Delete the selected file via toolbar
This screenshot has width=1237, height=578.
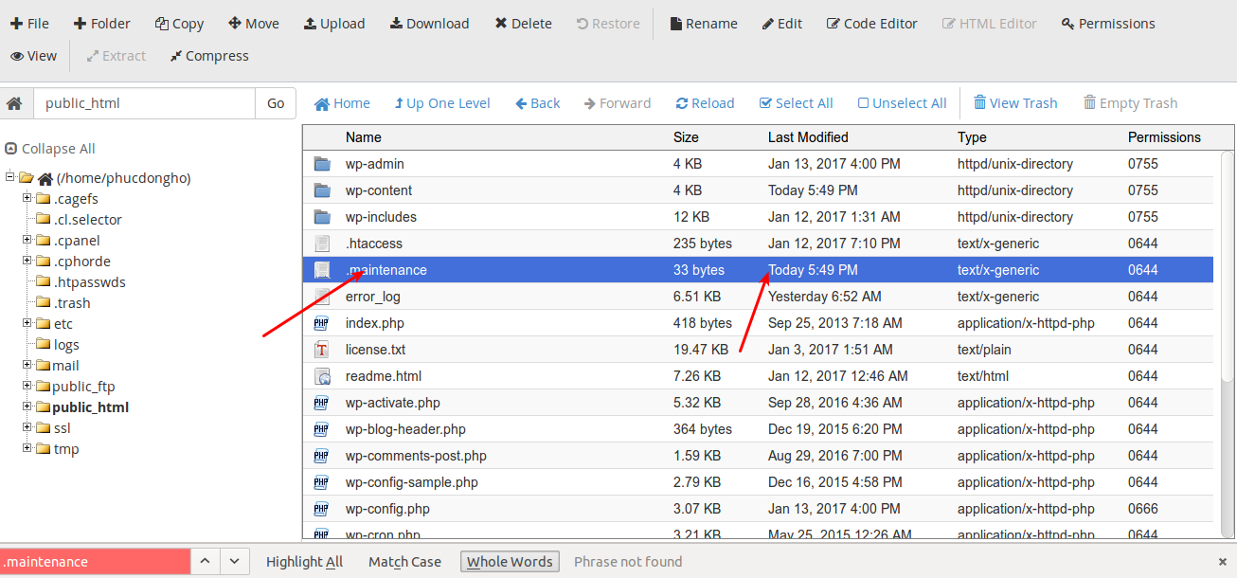pyautogui.click(x=524, y=24)
